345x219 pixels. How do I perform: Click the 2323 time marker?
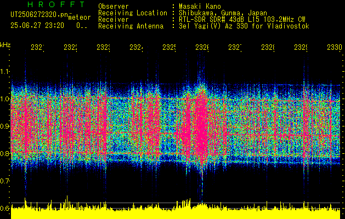(x=104, y=47)
